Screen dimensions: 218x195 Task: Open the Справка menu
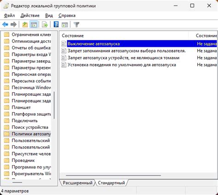[67, 16]
